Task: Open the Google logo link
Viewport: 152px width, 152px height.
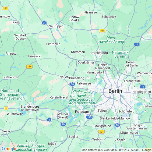Action: point(9,149)
